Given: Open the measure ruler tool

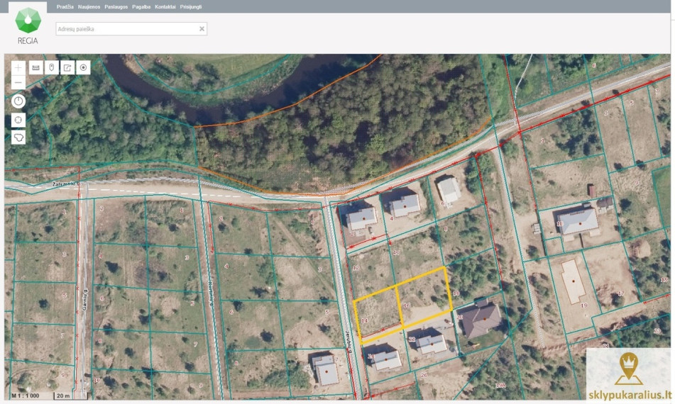Looking at the screenshot, I should [x=36, y=67].
